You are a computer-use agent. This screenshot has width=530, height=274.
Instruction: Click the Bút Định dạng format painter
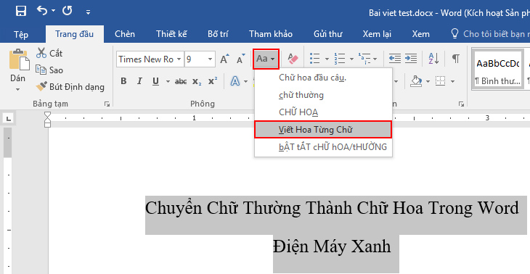point(70,87)
